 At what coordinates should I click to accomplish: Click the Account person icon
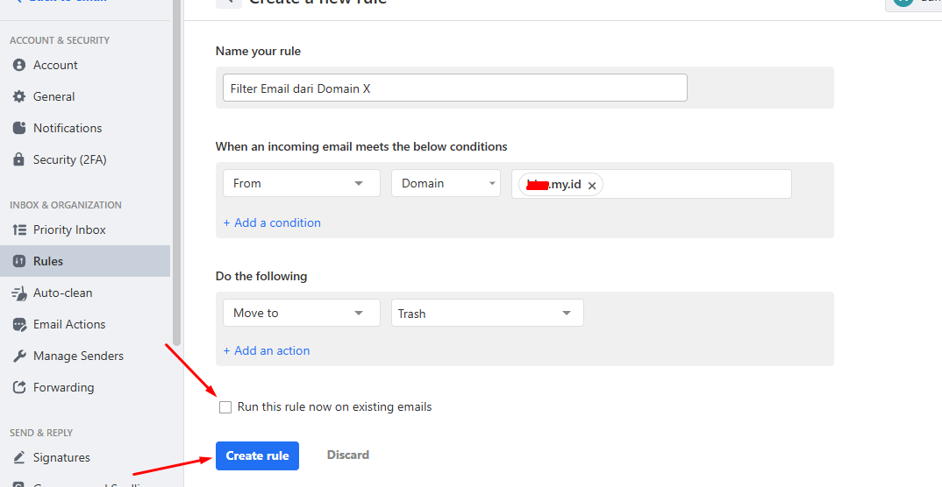pyautogui.click(x=19, y=65)
